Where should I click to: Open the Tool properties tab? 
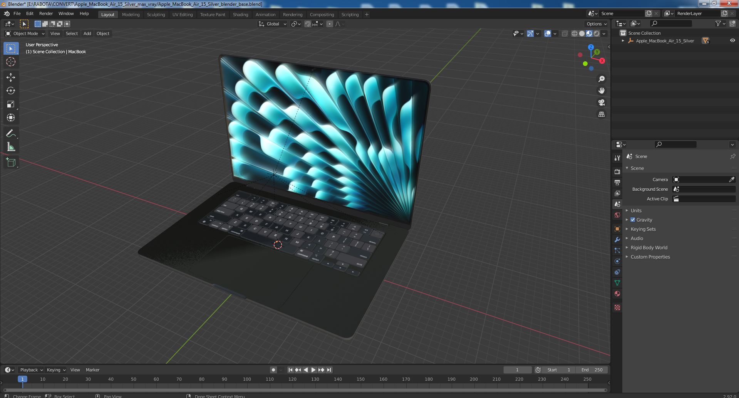(617, 158)
